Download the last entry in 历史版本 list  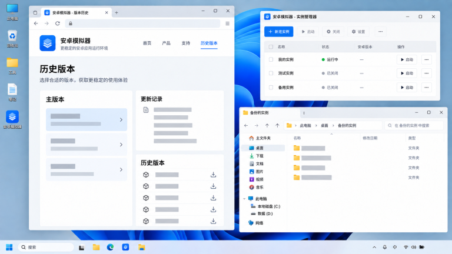[213, 221]
